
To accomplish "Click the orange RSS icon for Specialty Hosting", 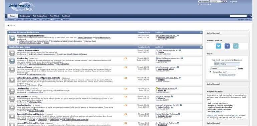I will (126, 114).
